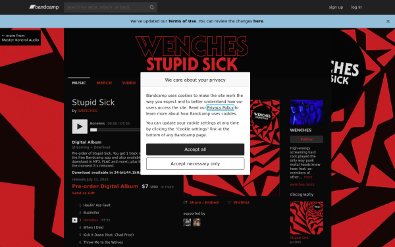Focus the artist, album, or track search field
This screenshot has width=395, height=247.
[111, 7]
